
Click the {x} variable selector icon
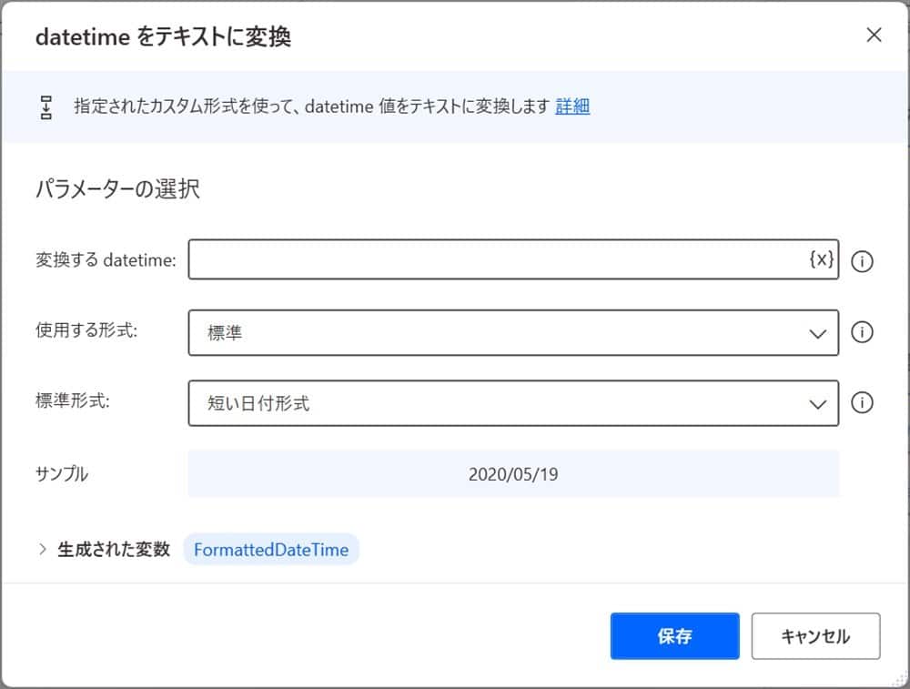point(821,259)
